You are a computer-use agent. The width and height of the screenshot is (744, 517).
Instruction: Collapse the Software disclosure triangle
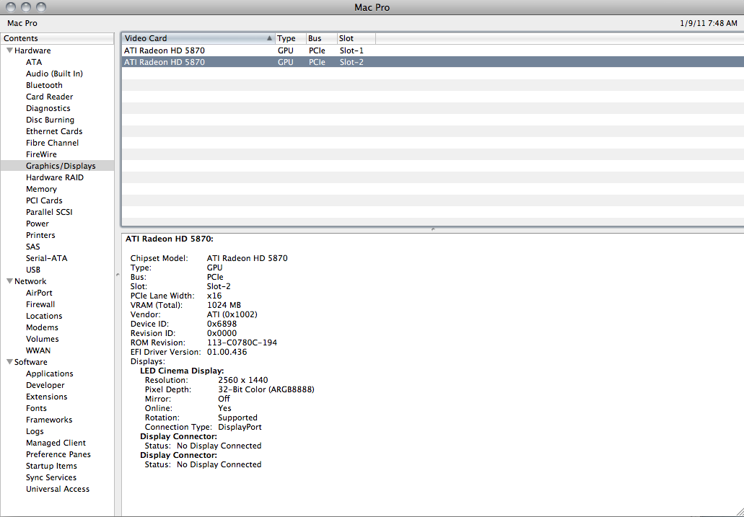point(9,362)
